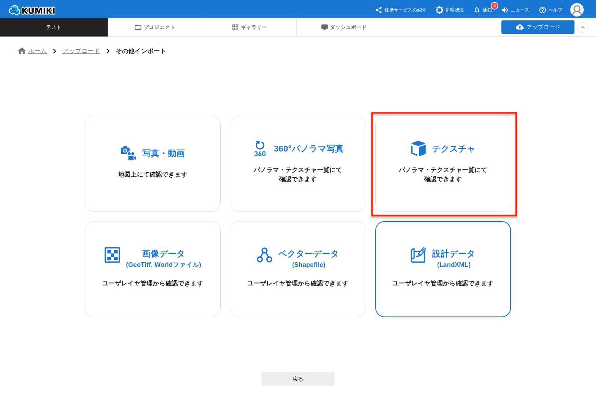This screenshot has width=596, height=398.
Task: Click the design data LandXML icon
Action: 418,255
